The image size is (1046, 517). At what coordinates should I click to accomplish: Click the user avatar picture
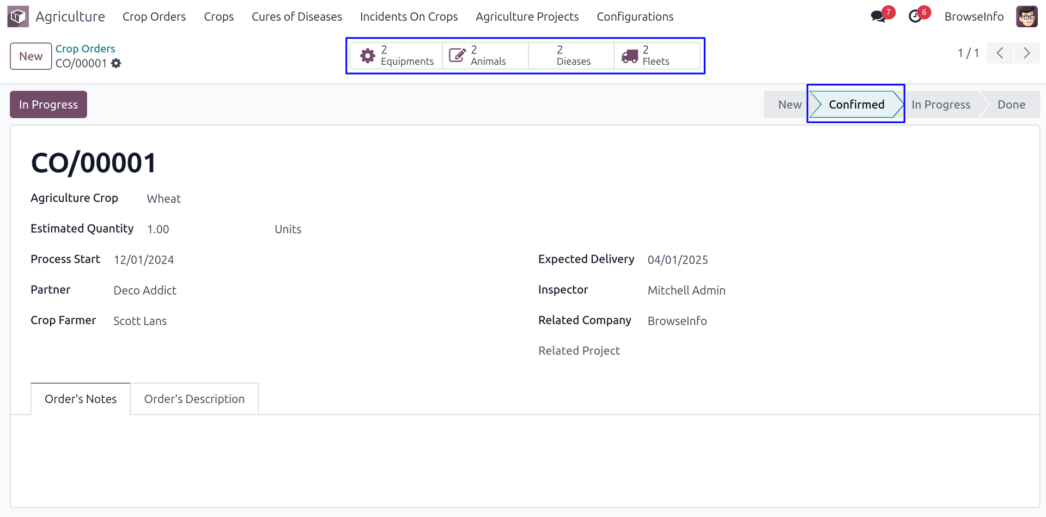pyautogui.click(x=1026, y=16)
